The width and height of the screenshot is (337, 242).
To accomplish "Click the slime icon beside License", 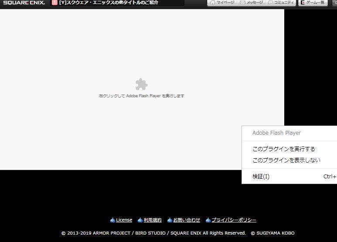I will tap(112, 220).
